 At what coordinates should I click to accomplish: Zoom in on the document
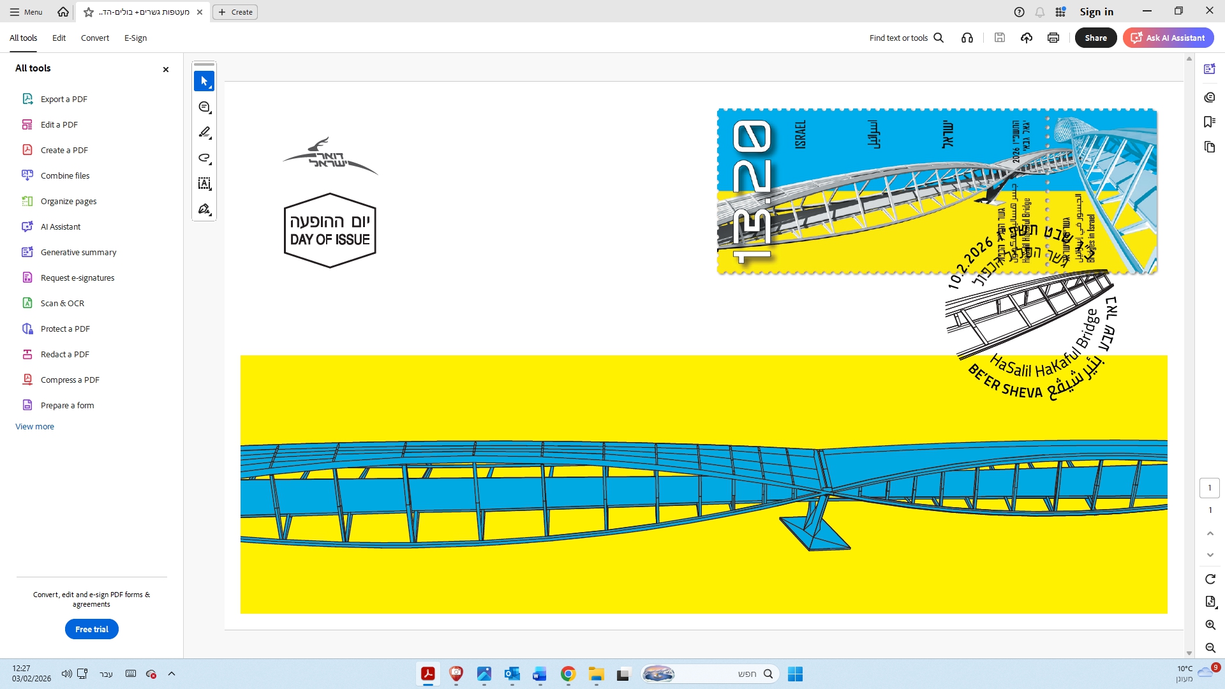click(1210, 625)
